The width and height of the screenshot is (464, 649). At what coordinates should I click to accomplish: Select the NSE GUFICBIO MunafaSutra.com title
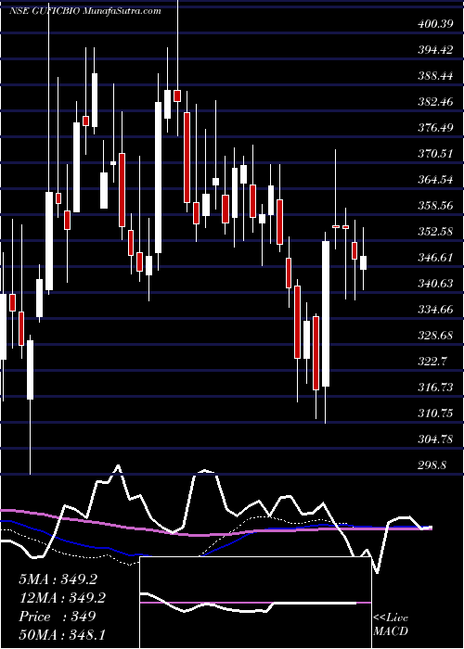click(x=85, y=11)
